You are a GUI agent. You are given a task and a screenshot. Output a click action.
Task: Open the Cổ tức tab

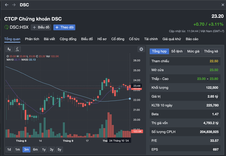[134, 39]
